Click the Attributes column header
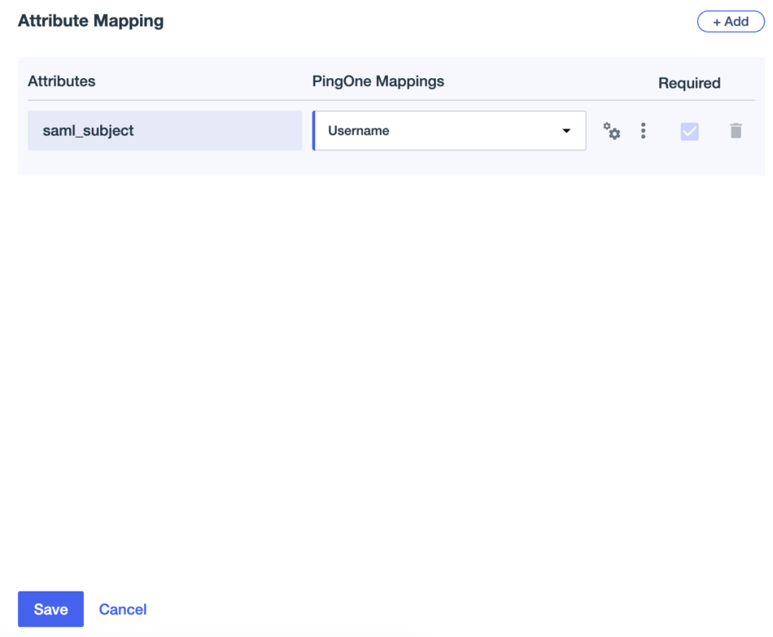The width and height of the screenshot is (773, 637). (62, 81)
